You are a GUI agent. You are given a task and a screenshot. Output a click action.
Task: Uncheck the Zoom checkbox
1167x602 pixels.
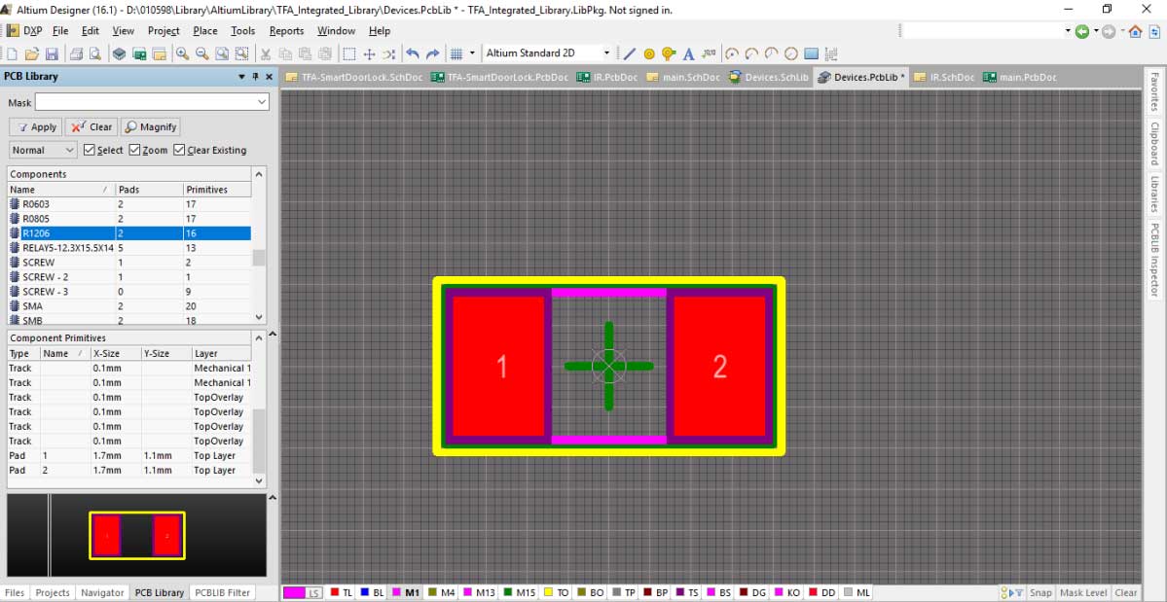[x=135, y=150]
